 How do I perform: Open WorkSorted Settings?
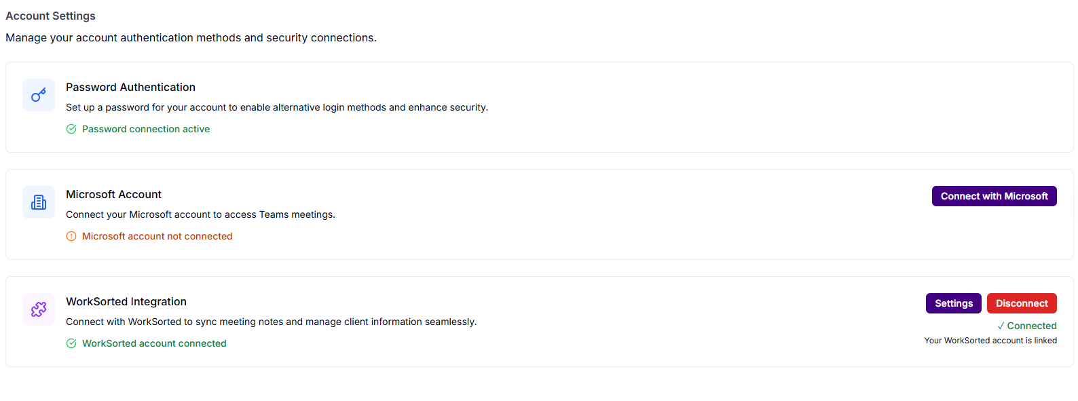(x=953, y=303)
